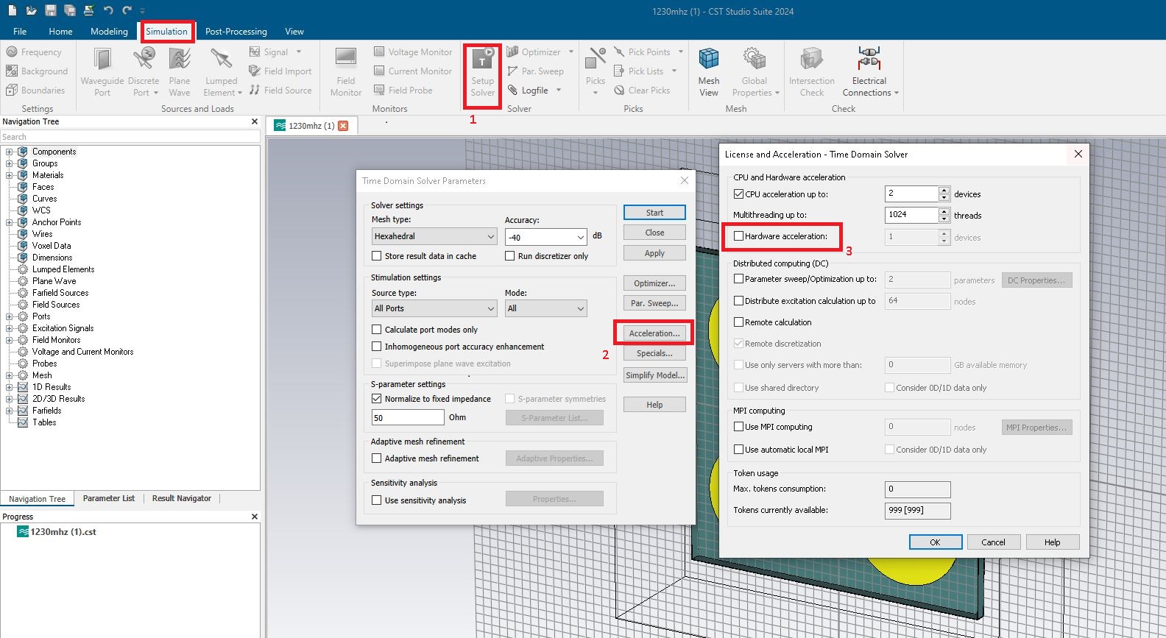The image size is (1166, 638).
Task: Select the Waveguide Port tool
Action: [102, 72]
